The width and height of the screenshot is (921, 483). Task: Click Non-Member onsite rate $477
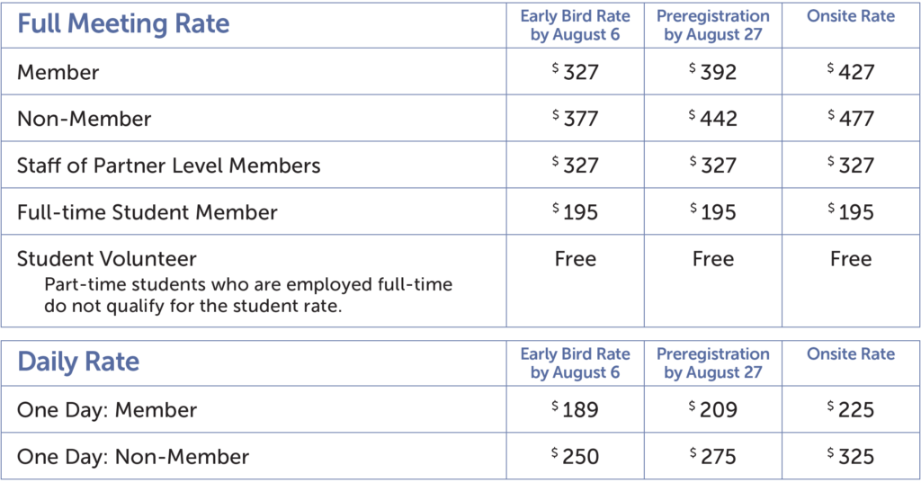851,119
